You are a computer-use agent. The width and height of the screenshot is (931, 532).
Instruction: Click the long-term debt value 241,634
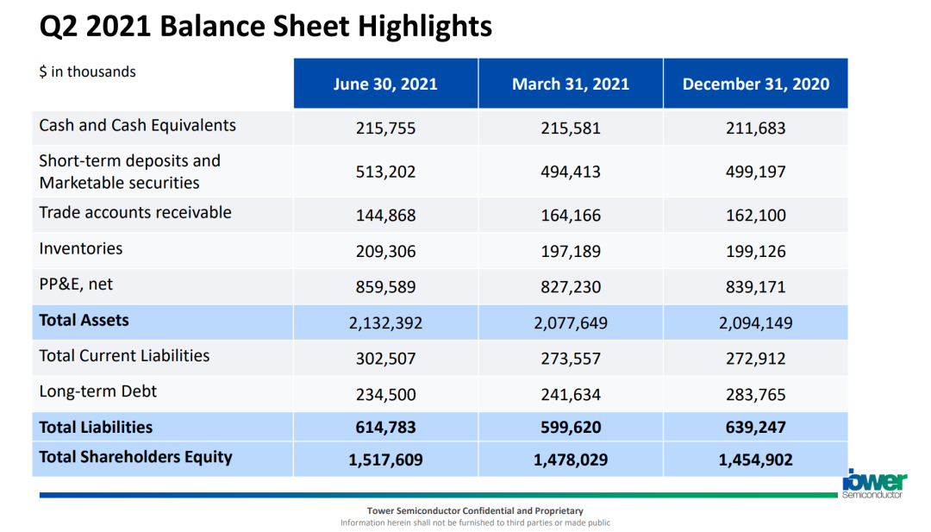[571, 394]
